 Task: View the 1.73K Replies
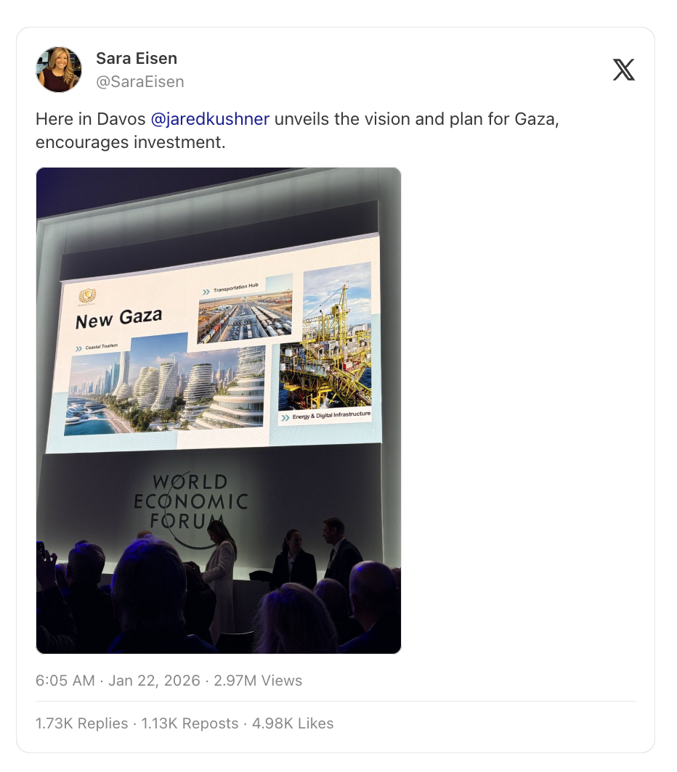82,723
